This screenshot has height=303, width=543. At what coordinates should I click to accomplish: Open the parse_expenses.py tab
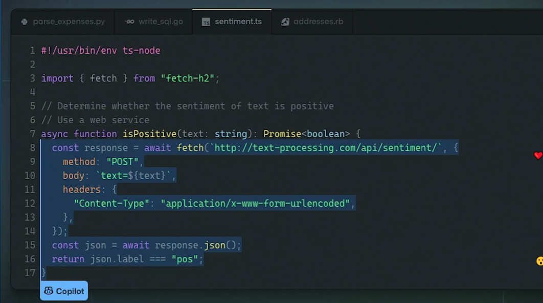pos(63,21)
